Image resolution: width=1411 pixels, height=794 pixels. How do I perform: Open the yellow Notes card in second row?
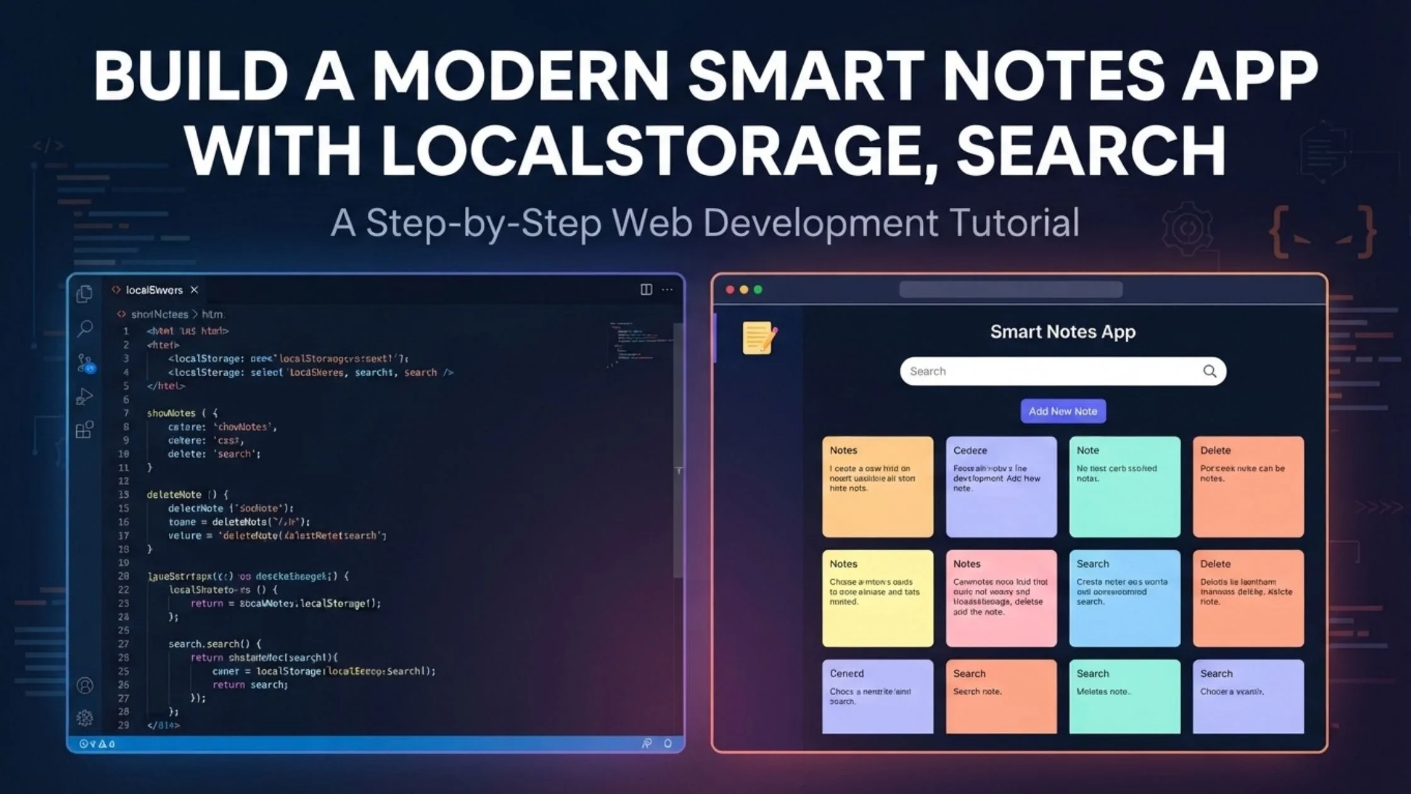877,598
